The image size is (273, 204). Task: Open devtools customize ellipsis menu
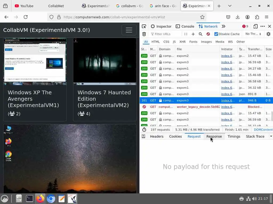[263, 26]
